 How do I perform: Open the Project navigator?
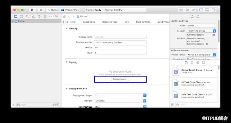click(16, 16)
